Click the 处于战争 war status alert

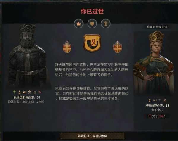tap(157, 116)
